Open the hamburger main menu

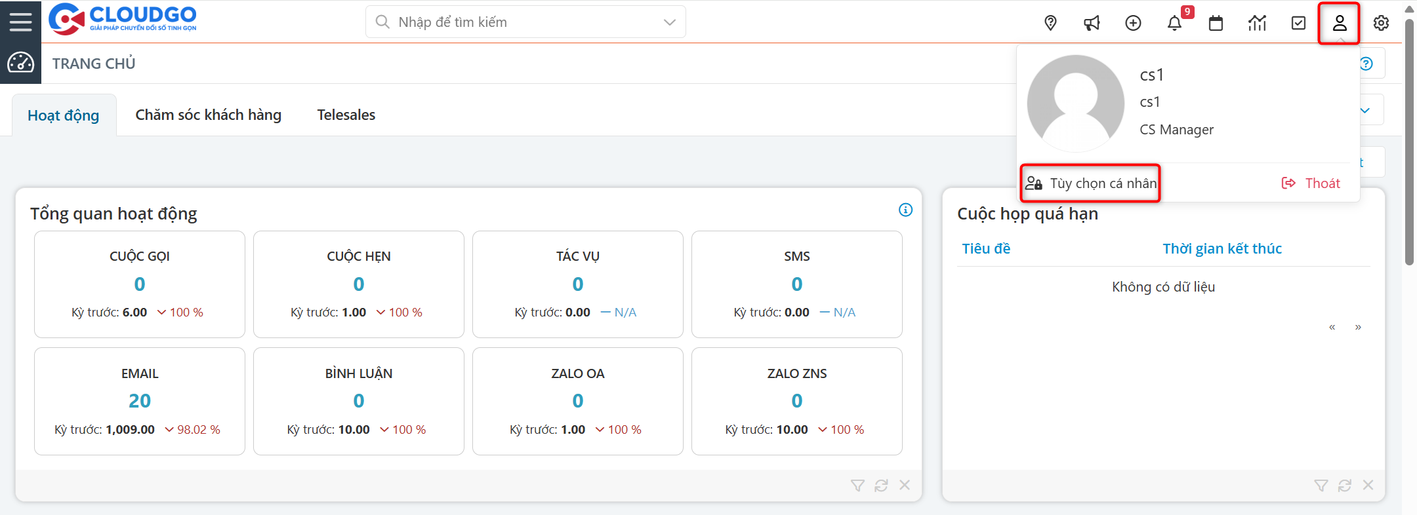[20, 22]
